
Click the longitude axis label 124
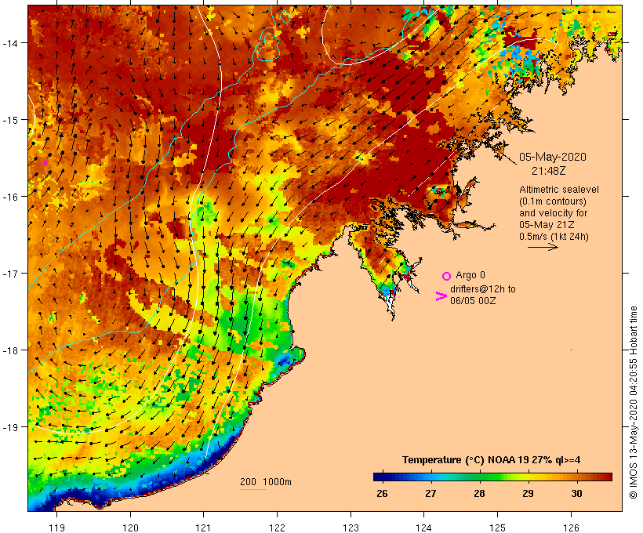coord(424,528)
